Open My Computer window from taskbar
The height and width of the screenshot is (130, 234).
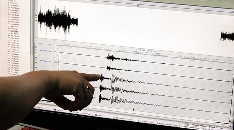click(146, 121)
